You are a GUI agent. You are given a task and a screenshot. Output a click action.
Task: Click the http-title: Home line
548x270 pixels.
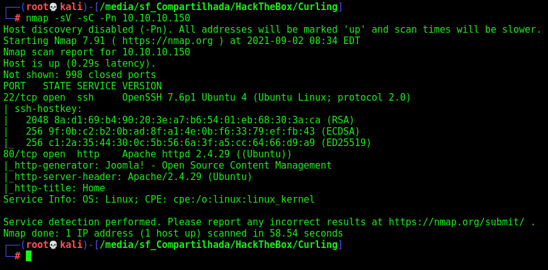(54, 188)
